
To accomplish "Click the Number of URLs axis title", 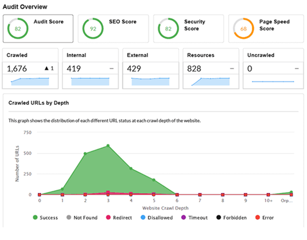I will tap(17, 163).
